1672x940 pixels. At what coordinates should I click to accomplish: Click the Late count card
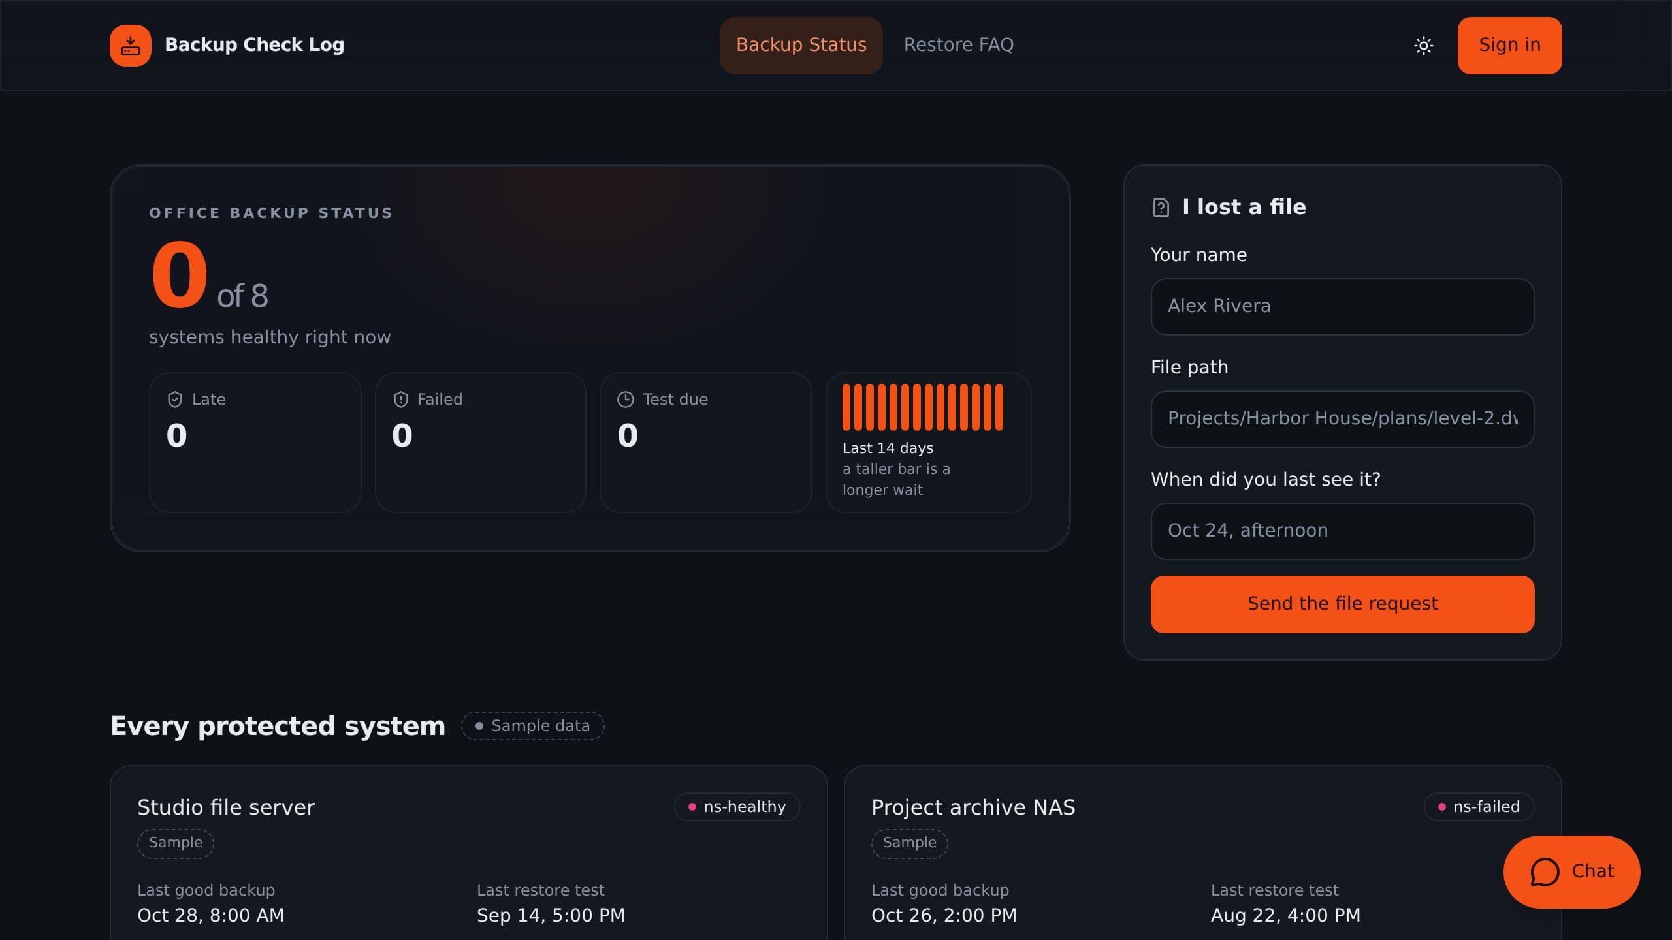point(255,443)
